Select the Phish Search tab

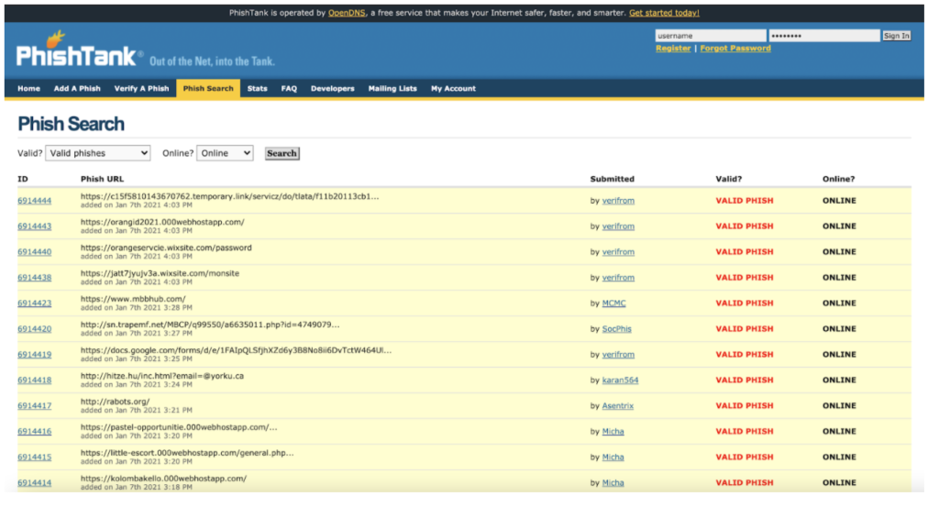[x=208, y=89]
